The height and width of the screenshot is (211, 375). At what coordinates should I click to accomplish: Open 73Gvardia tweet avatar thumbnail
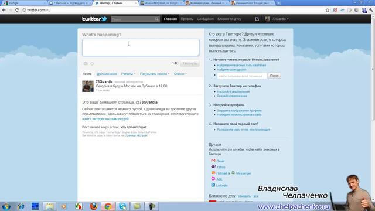pos(88,86)
